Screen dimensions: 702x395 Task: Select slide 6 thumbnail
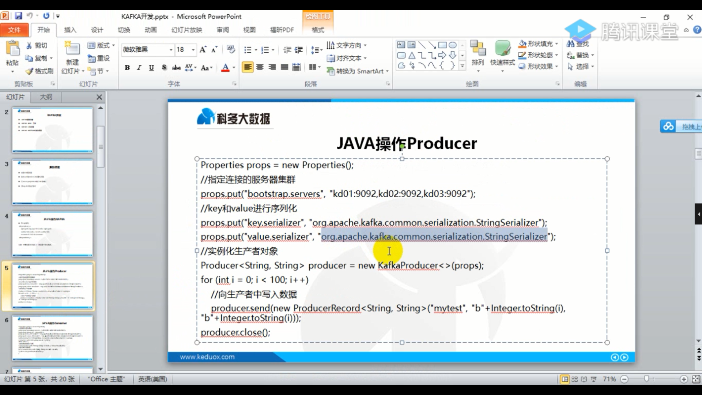pos(52,338)
